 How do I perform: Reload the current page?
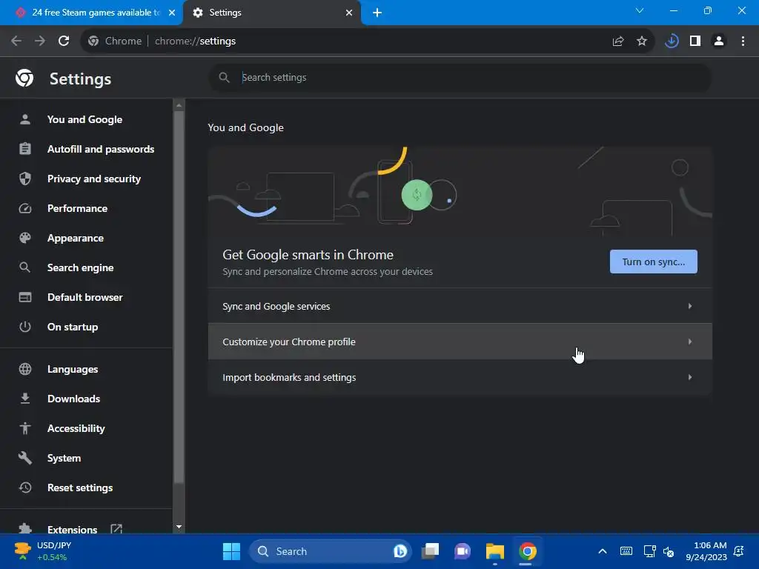[x=64, y=41]
